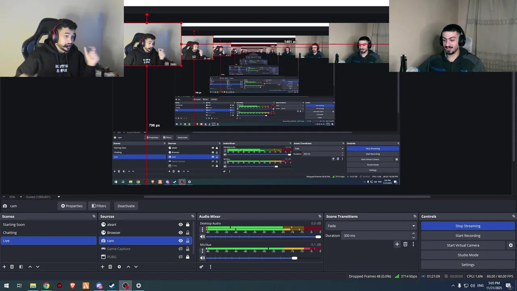Click the Deactivate button

[126, 206]
